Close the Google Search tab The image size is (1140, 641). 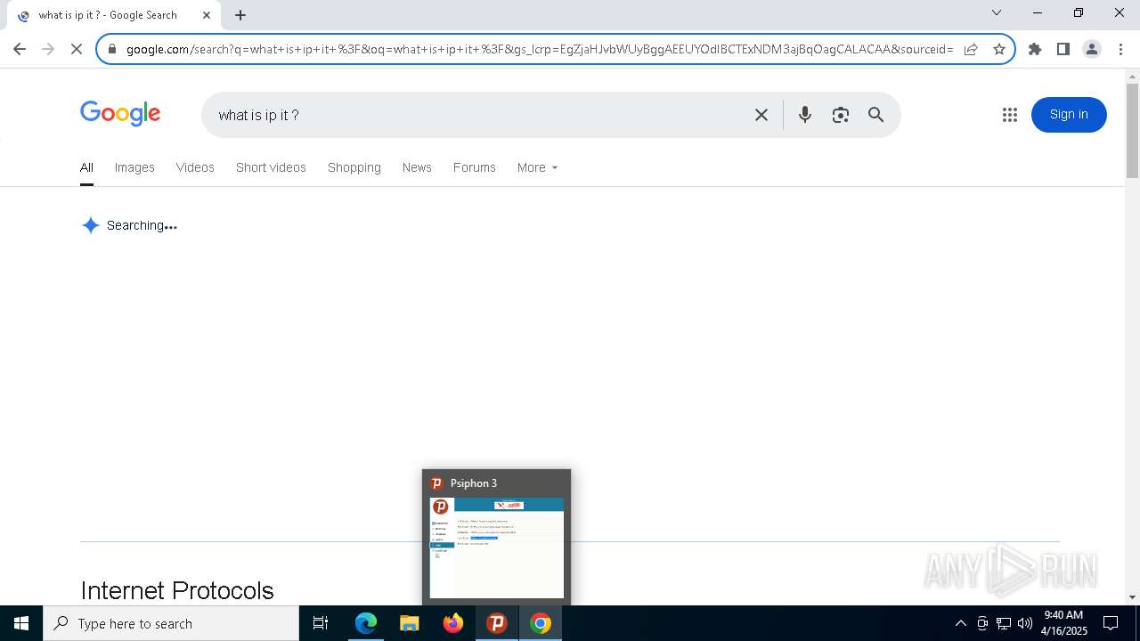[x=207, y=15]
